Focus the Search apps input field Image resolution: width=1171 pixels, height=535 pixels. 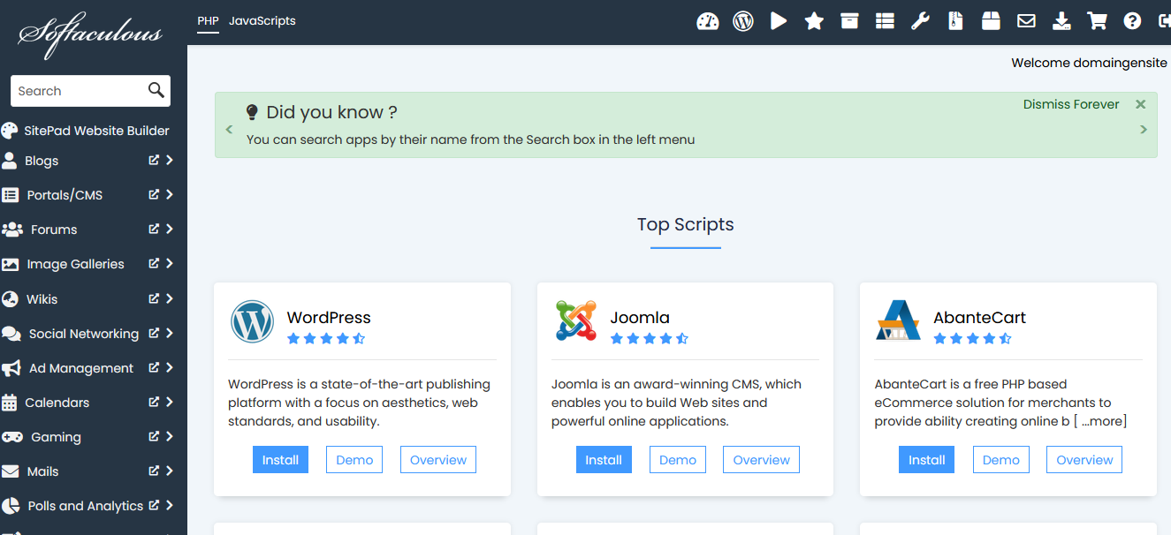click(x=80, y=91)
